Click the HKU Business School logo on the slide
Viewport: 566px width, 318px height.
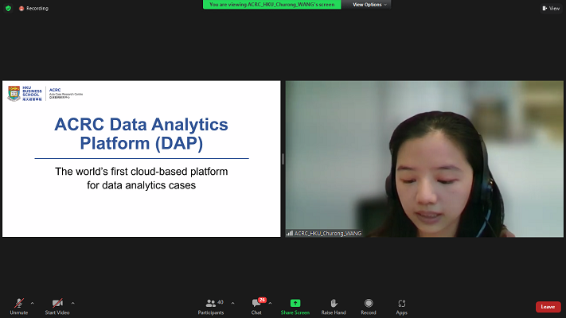(25, 94)
